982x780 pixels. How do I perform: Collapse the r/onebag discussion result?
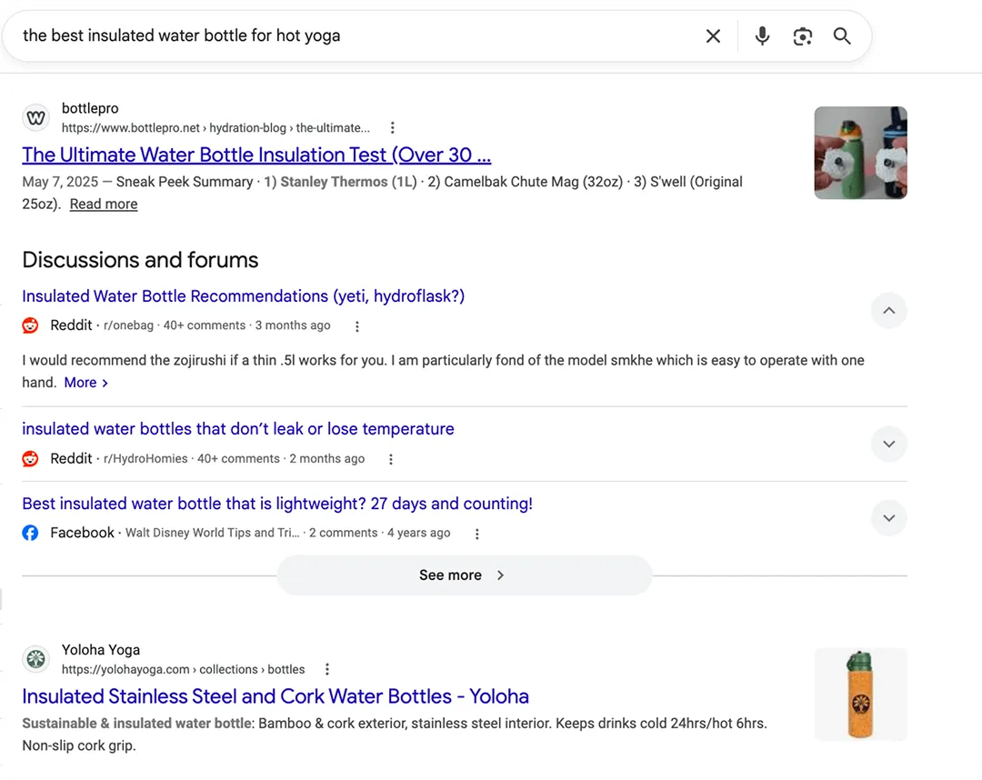(x=888, y=311)
